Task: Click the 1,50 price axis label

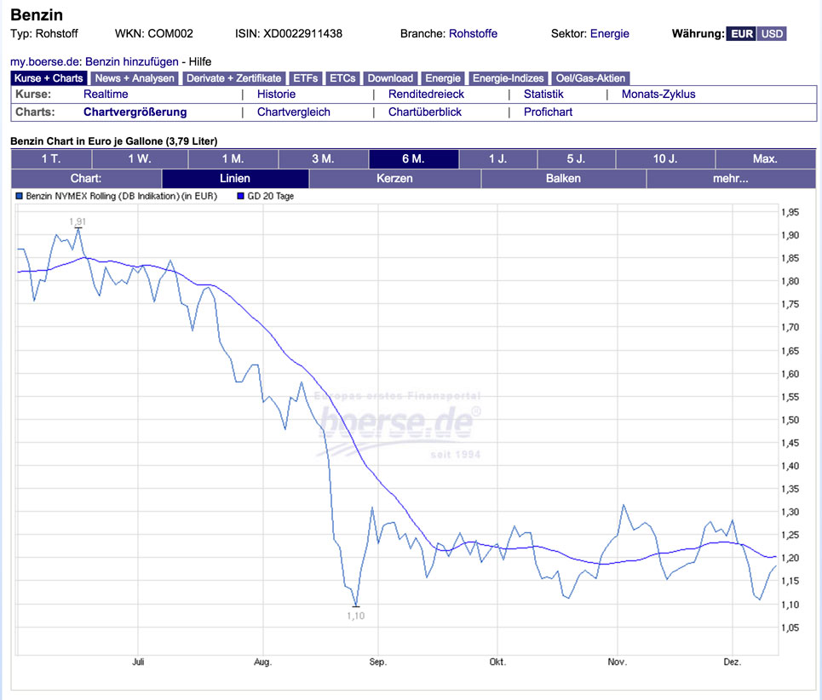Action: click(x=790, y=420)
